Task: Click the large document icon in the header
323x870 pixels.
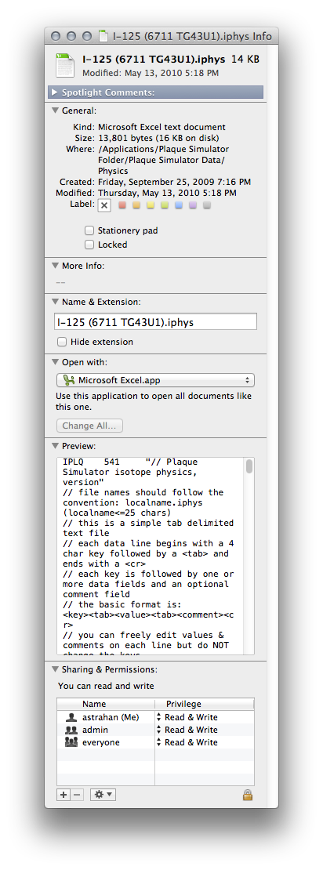Action: 66,65
